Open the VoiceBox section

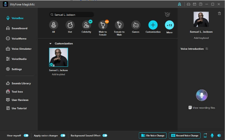tap(15, 18)
